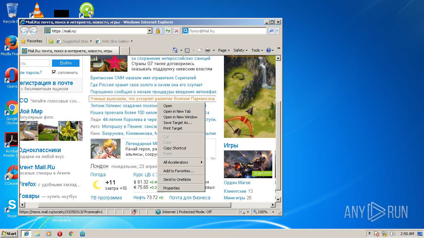Image resolution: width=424 pixels, height=238 pixels.
Task: Click Internet Explorer taskbar button
Action: [x=26, y=234]
